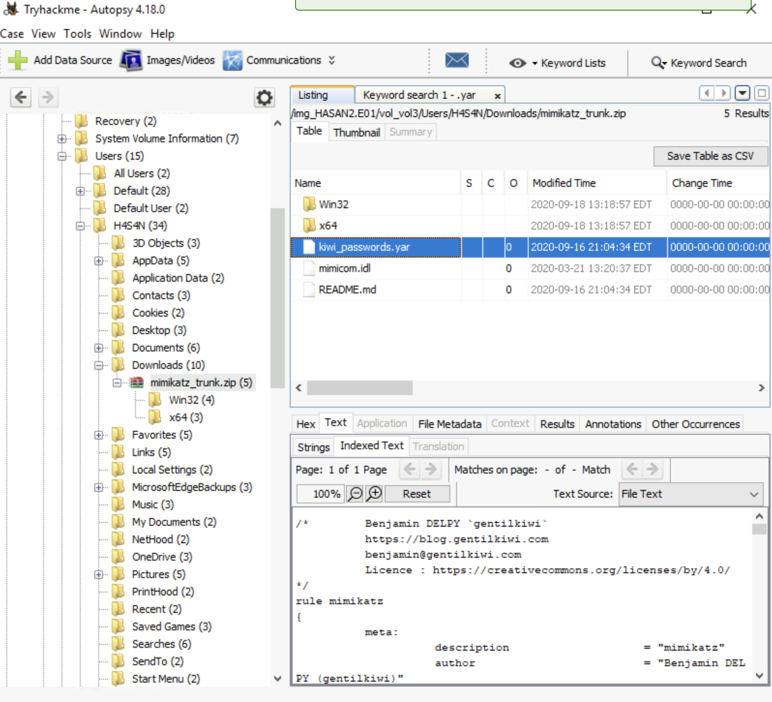Jump to previous keyword match
Image resolution: width=772 pixels, height=702 pixels.
tap(632, 469)
